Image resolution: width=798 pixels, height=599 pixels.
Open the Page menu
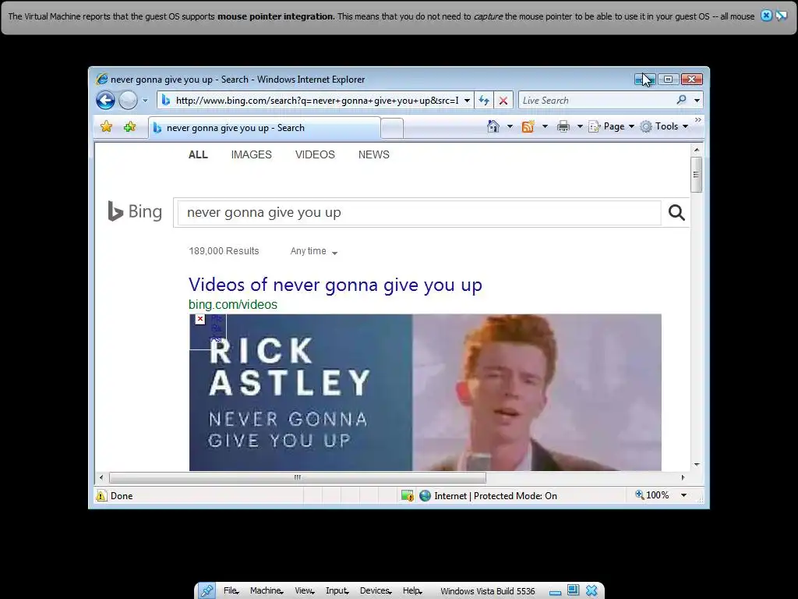(611, 126)
